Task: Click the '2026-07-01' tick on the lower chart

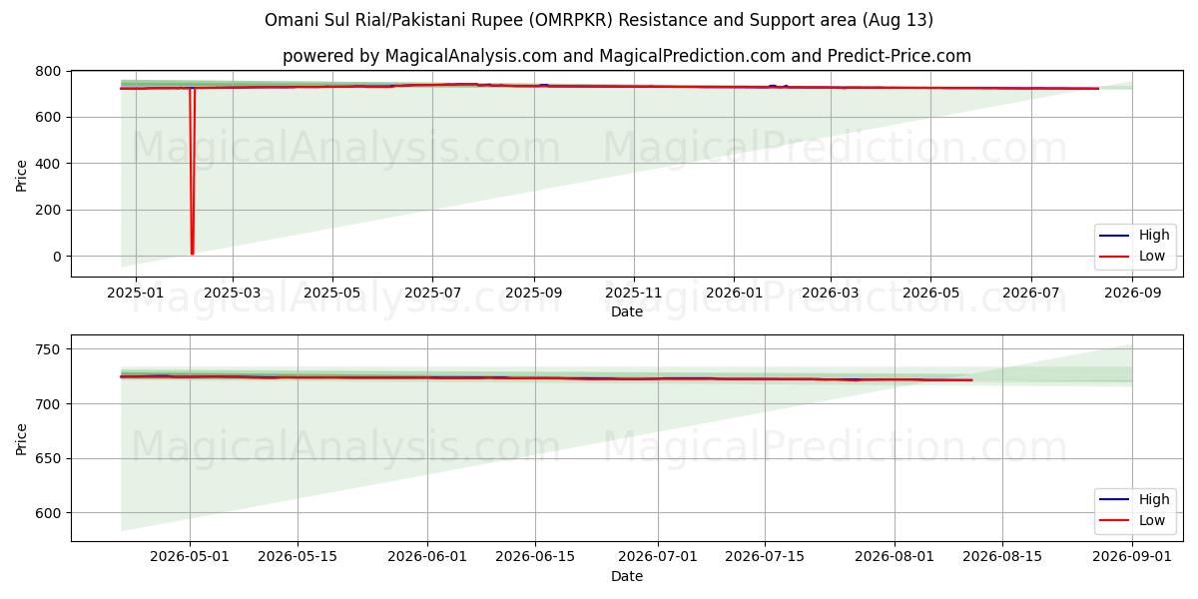Action: pos(658,557)
